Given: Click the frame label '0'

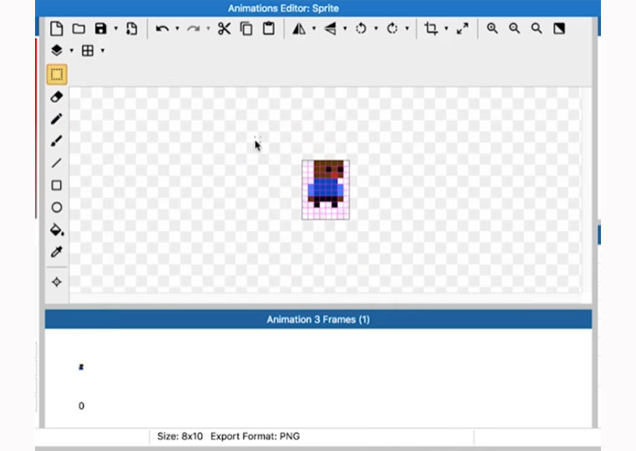Looking at the screenshot, I should point(81,406).
